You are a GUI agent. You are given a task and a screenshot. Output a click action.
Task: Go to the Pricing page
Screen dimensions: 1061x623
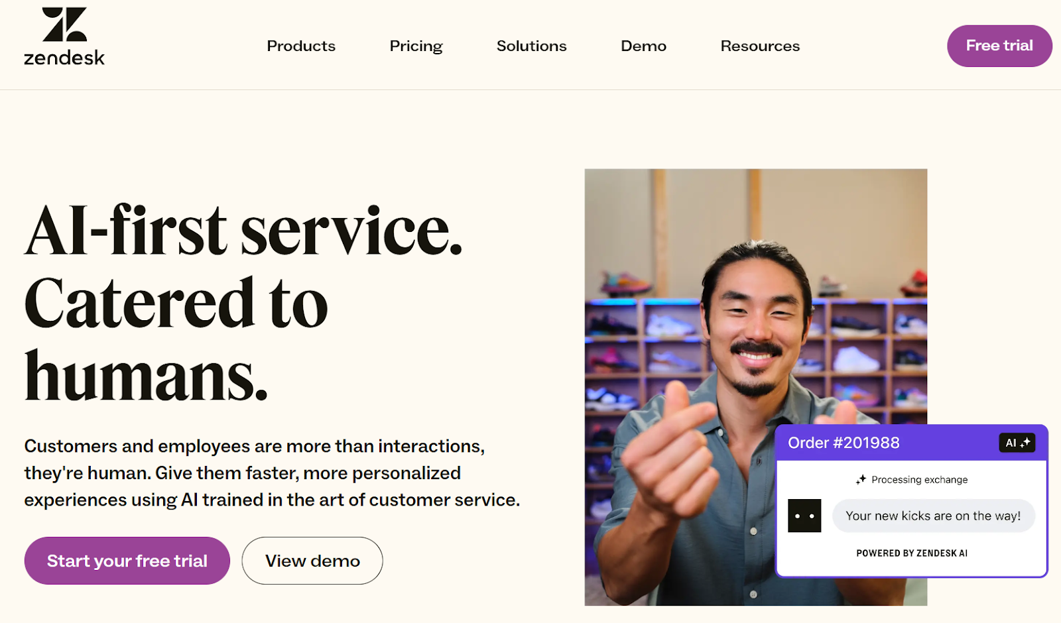[416, 46]
